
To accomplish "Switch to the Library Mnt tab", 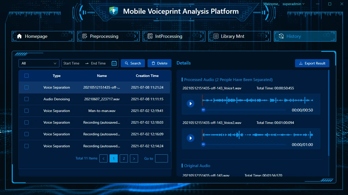I will point(232,36).
